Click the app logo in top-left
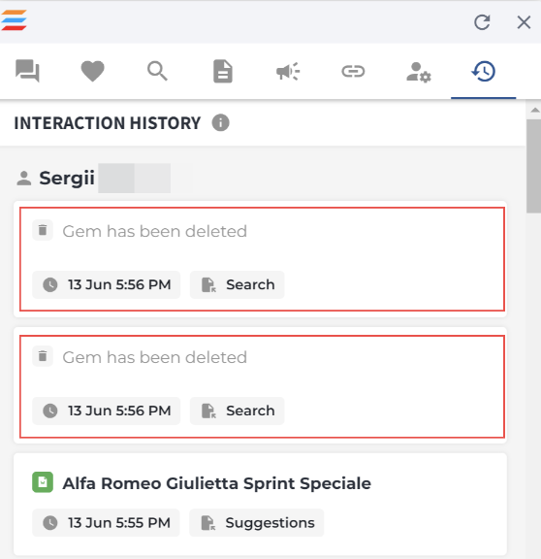 (x=14, y=20)
